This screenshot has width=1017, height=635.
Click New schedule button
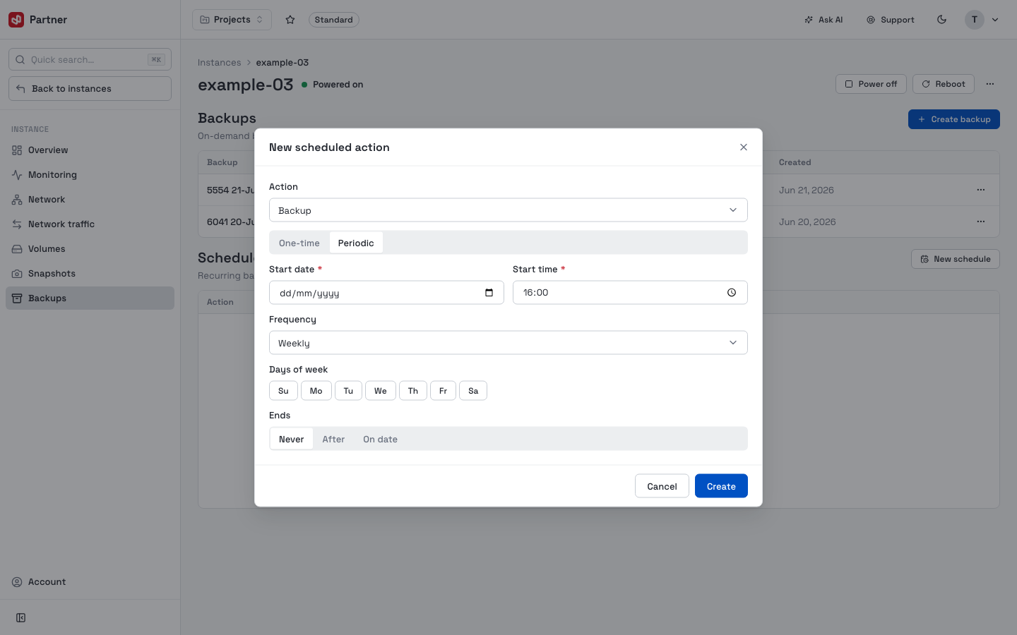(x=956, y=259)
